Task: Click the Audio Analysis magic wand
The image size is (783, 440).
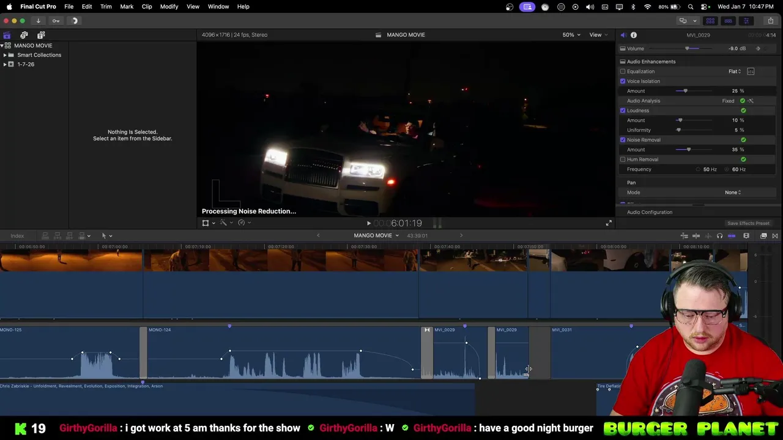Action: click(x=751, y=101)
